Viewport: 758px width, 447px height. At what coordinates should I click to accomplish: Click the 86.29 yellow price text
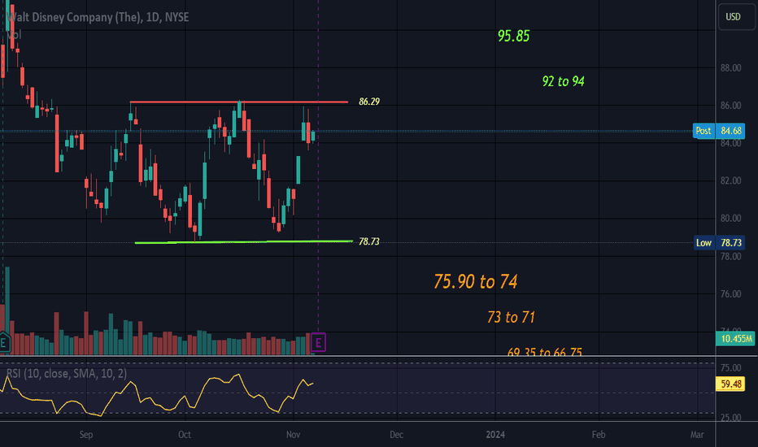tap(369, 102)
